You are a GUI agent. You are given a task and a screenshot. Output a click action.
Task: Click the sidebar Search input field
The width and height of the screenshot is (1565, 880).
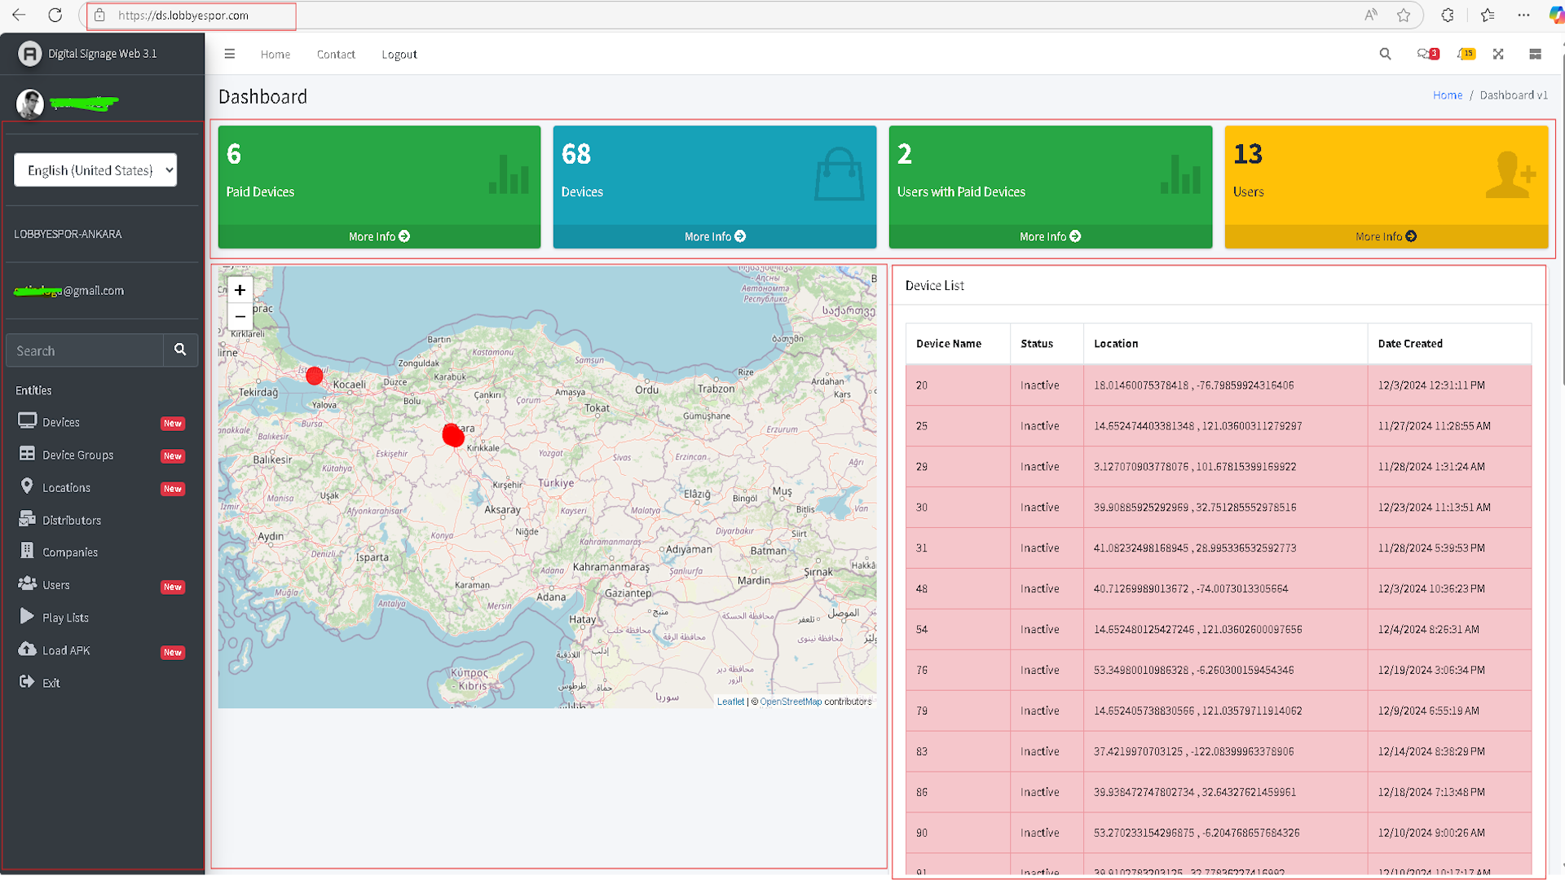click(84, 350)
